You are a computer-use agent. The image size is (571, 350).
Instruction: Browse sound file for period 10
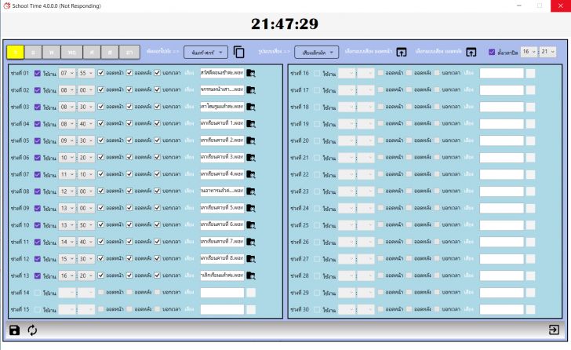[x=251, y=225]
